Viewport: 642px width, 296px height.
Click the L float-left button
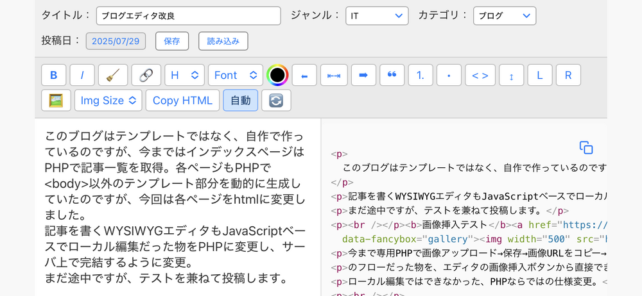[x=540, y=75]
